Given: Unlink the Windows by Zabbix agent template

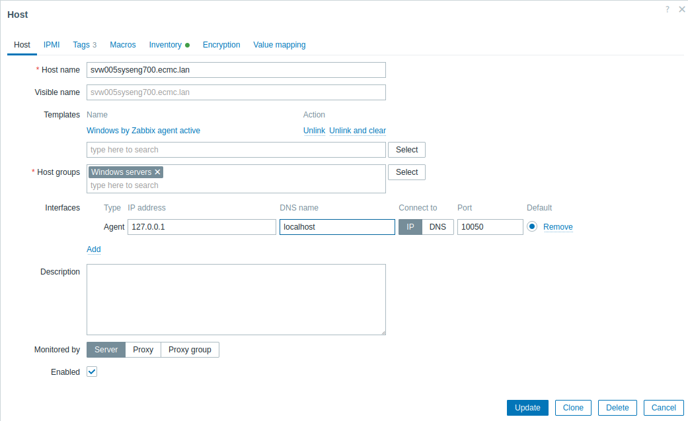Looking at the screenshot, I should tap(314, 131).
